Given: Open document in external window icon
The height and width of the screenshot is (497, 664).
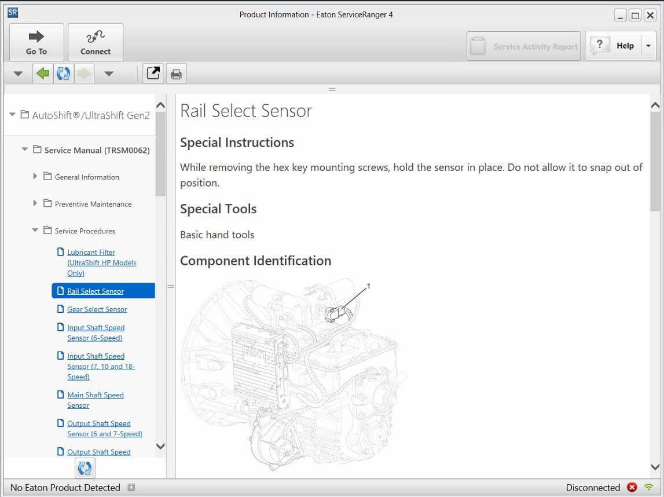Looking at the screenshot, I should 153,74.
